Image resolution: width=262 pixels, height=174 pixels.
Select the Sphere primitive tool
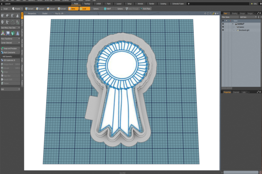[x=8, y=16]
